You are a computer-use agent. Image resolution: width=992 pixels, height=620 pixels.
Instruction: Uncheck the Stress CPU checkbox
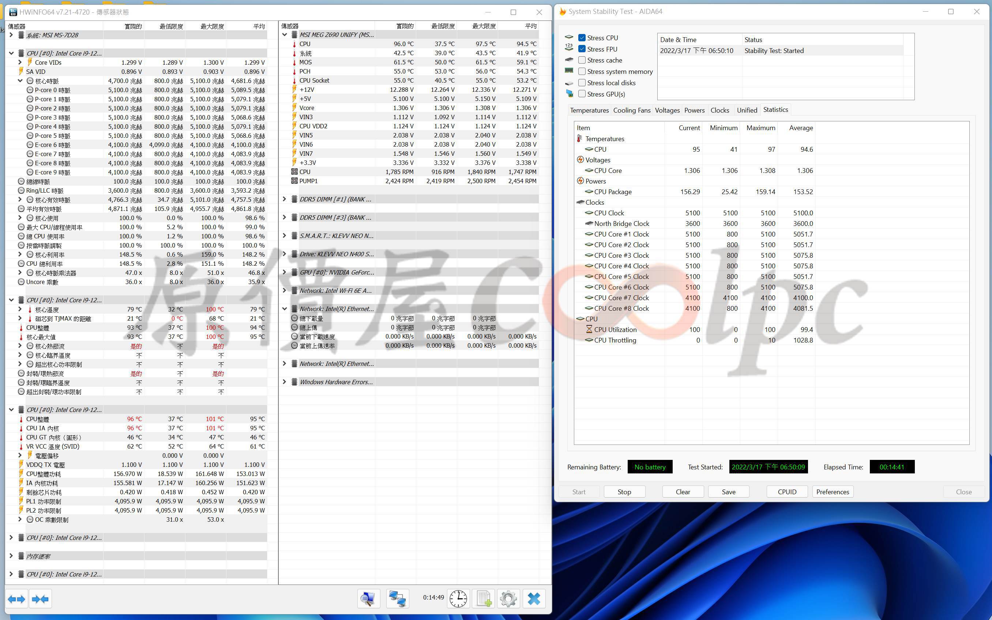[582, 38]
